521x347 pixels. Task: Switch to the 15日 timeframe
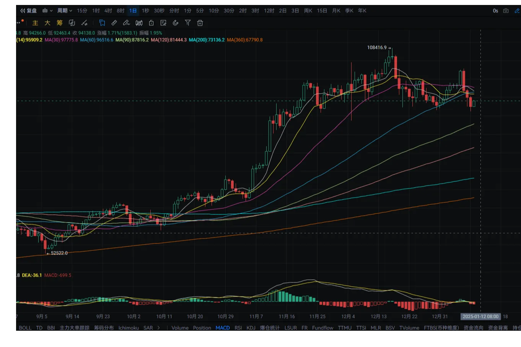322,11
